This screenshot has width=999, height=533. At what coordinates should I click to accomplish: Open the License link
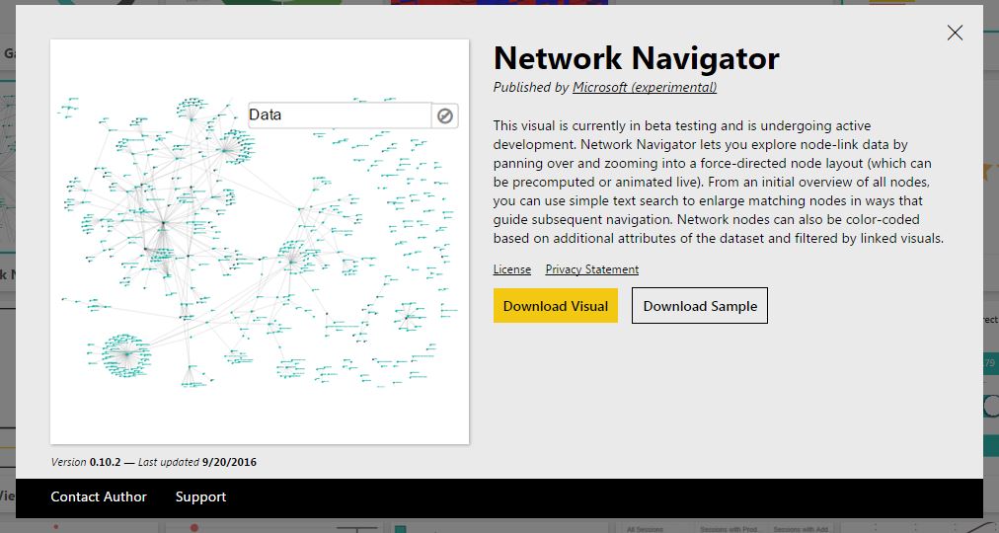tap(511, 269)
